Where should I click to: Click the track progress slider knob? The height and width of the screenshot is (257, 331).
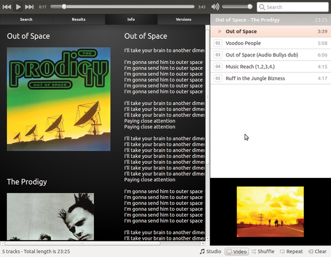64,7
